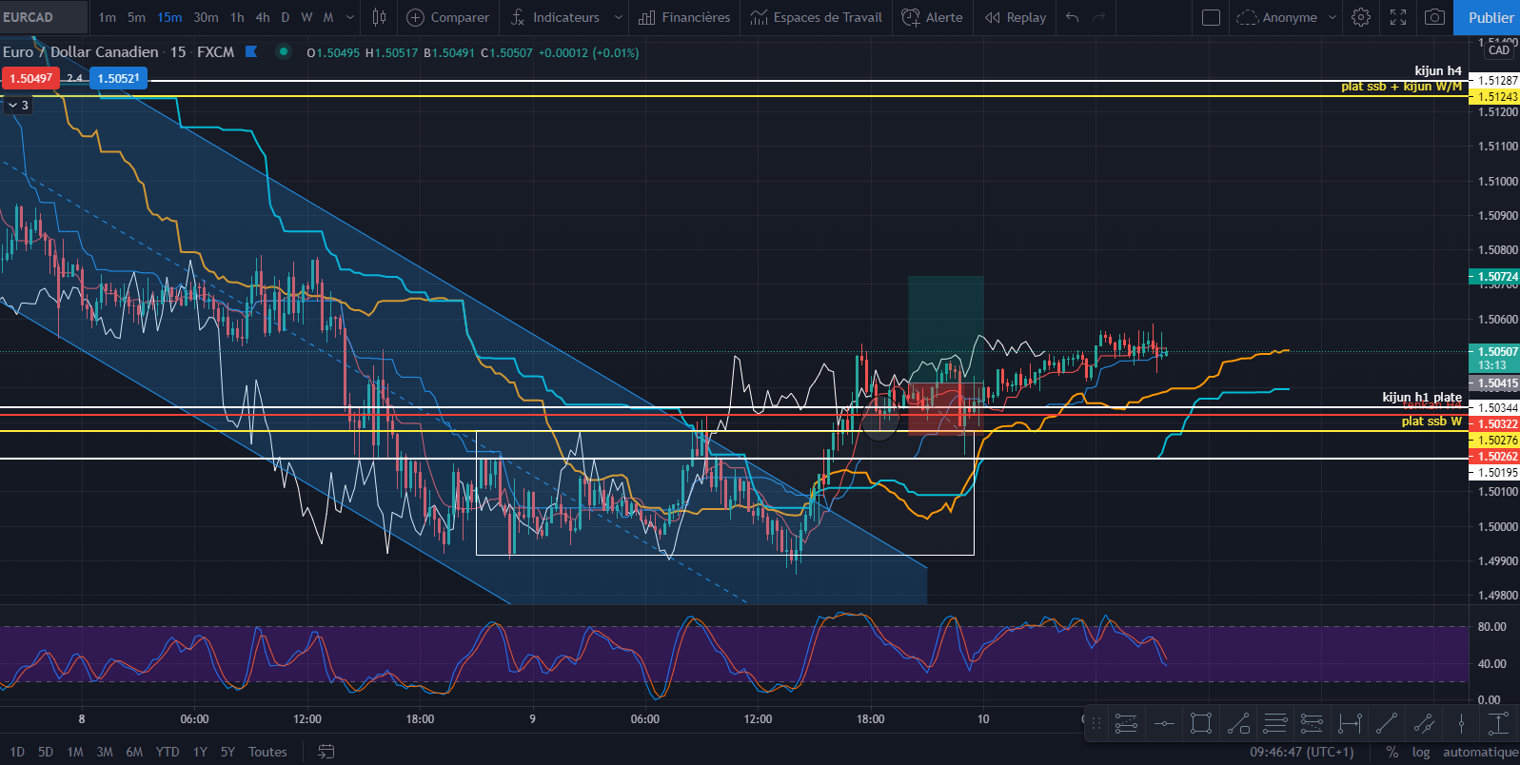Viewport: 1520px width, 765px height.
Task: Click the blue Publier button
Action: pyautogui.click(x=1490, y=17)
